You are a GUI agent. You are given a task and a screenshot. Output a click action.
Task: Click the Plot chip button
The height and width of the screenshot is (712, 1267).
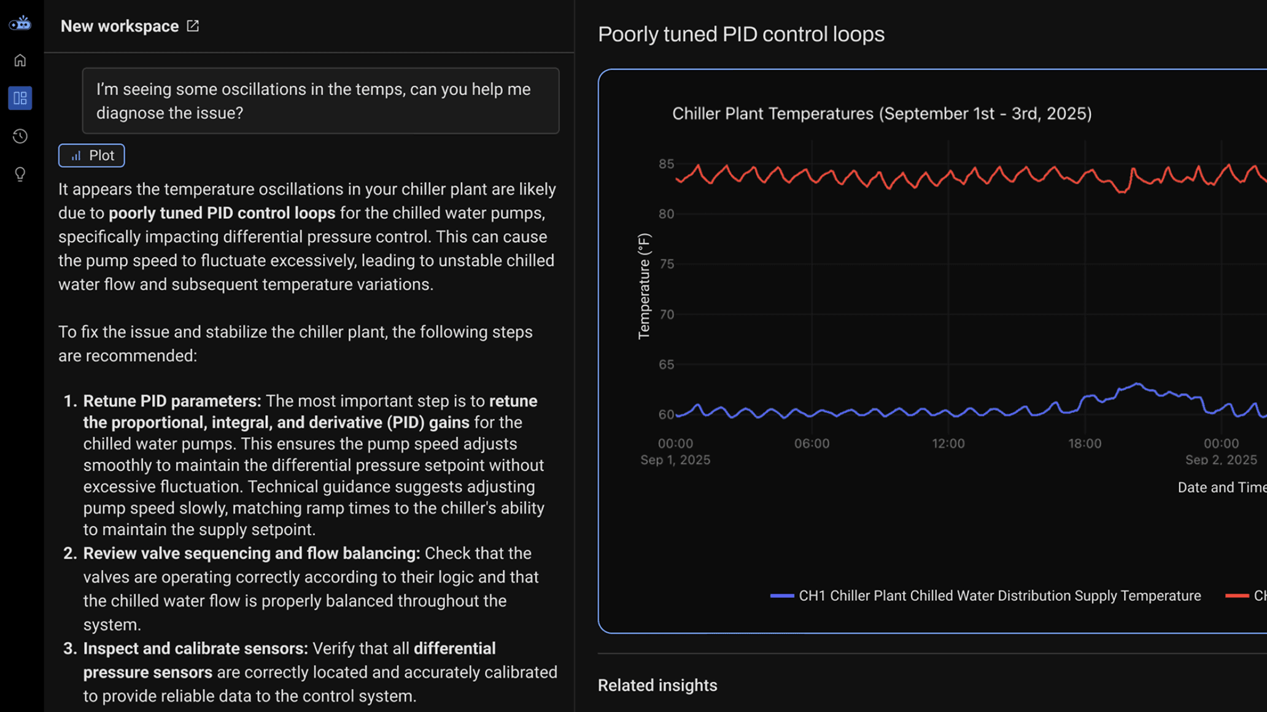pos(91,155)
